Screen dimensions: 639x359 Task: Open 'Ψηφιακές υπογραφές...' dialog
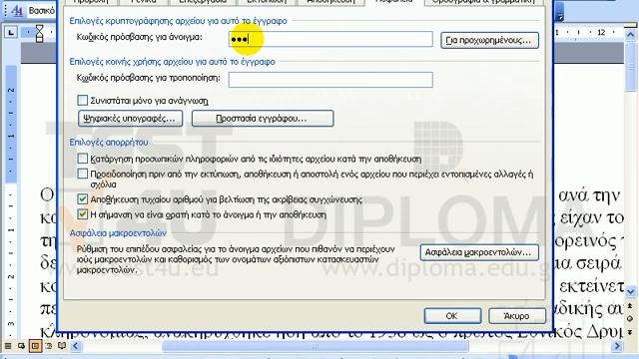(130, 119)
